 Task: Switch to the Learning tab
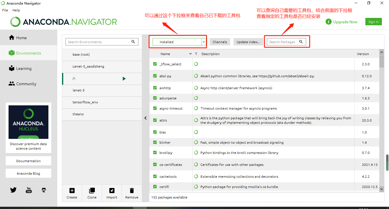[28, 68]
